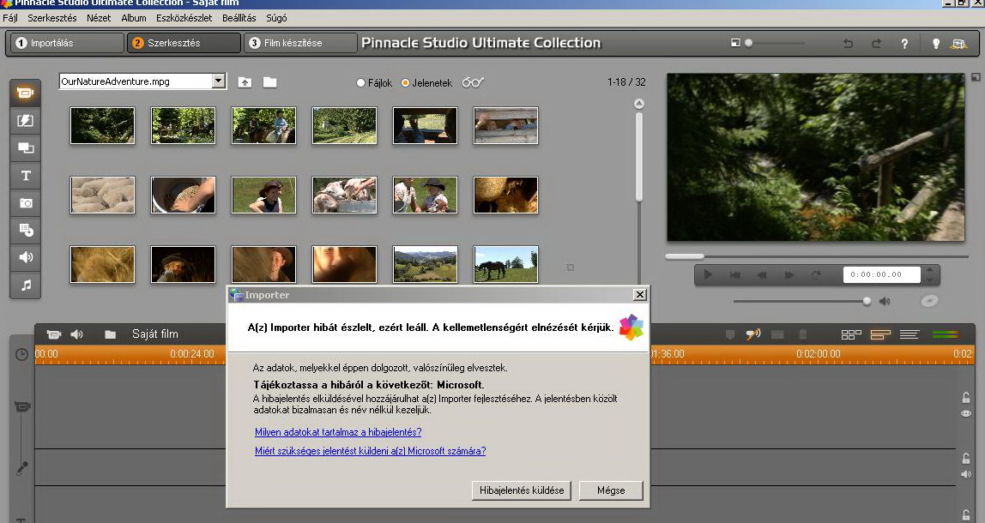Open the Nézet menu
Viewport: 985px width, 523px height.
99,18
